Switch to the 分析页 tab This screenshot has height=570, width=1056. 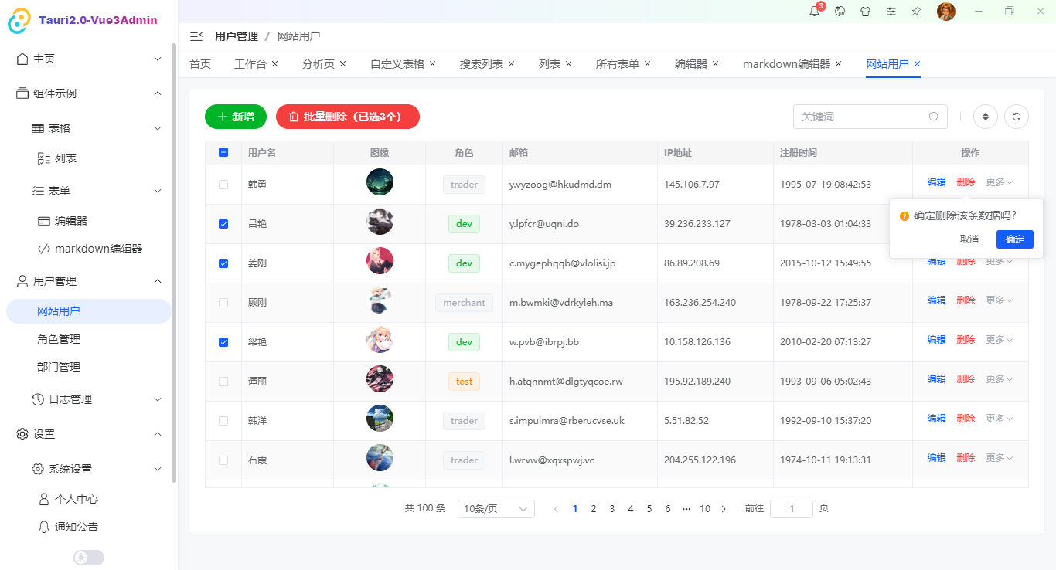(319, 63)
